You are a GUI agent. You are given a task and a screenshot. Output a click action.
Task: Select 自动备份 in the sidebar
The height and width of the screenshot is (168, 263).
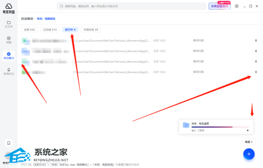9,56
